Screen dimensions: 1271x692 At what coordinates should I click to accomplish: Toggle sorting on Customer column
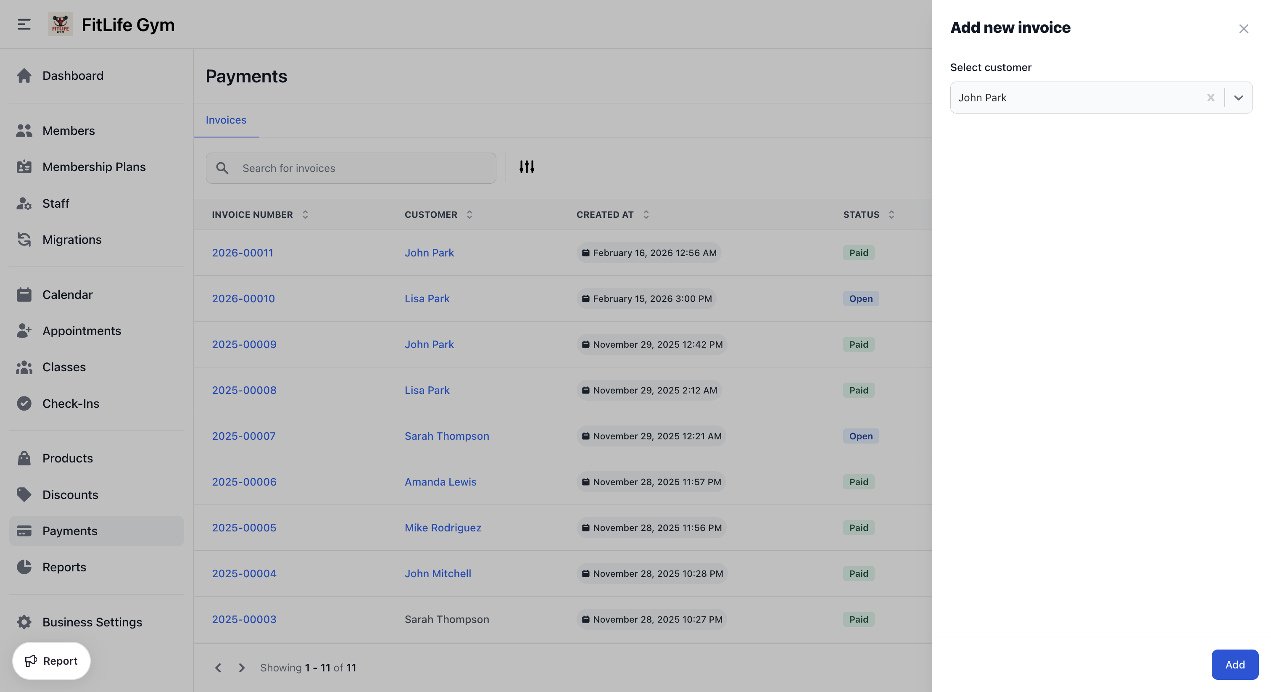click(469, 214)
